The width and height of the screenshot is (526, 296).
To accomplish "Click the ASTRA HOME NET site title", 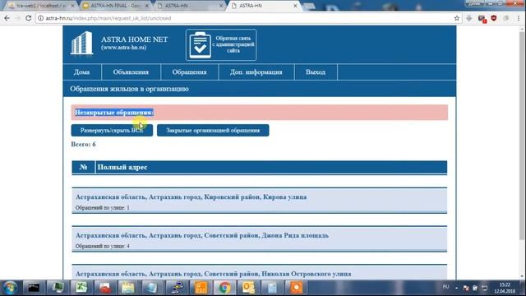I will [135, 39].
